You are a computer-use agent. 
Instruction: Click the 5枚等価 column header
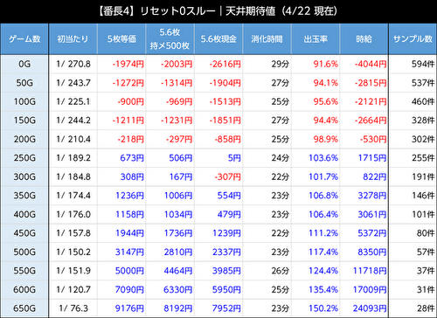pos(121,39)
